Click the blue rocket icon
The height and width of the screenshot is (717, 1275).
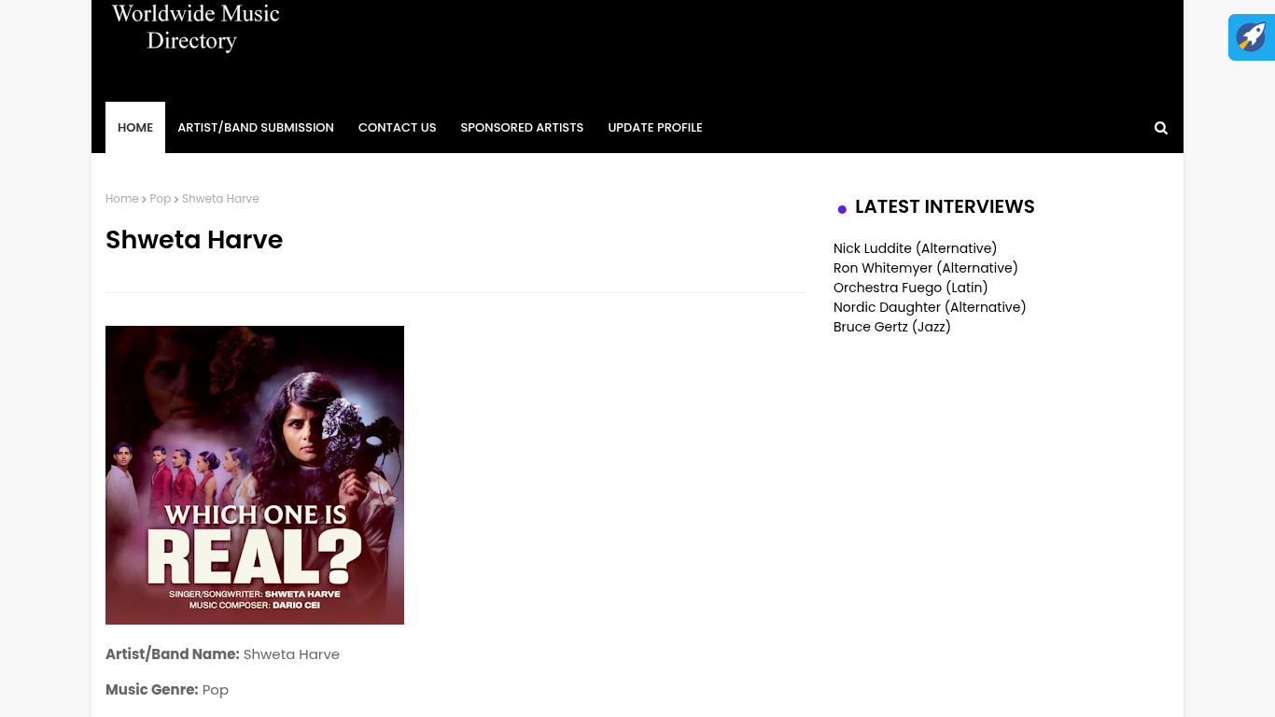(1251, 37)
